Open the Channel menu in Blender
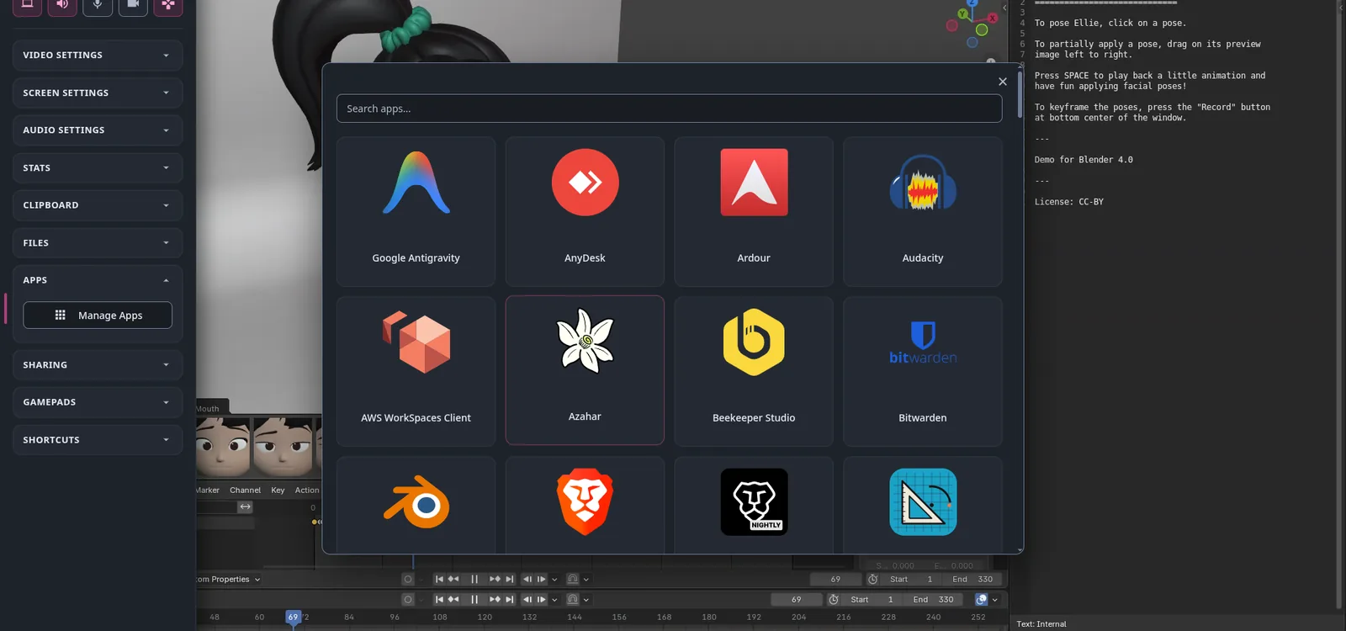 pos(245,490)
